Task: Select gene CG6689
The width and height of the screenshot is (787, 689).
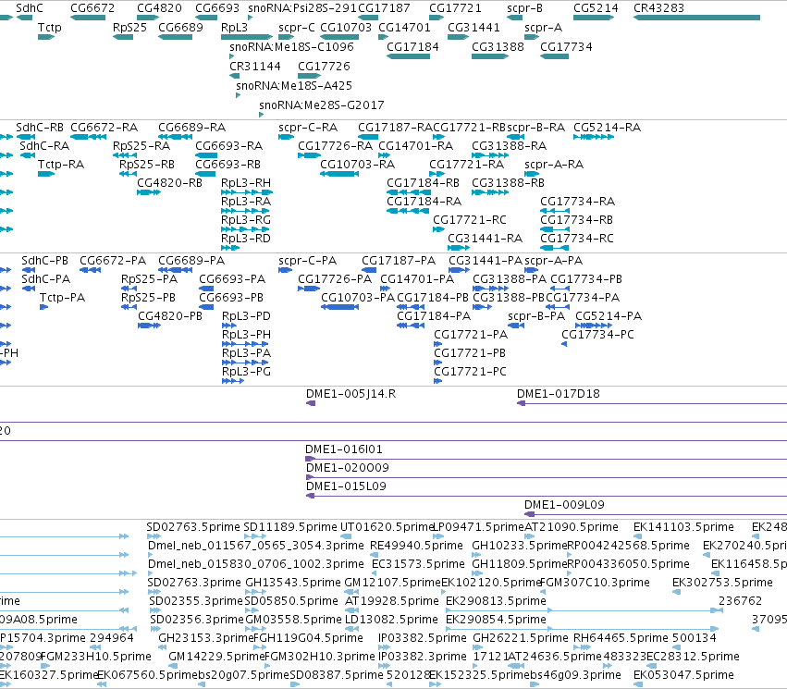Action: [175, 37]
